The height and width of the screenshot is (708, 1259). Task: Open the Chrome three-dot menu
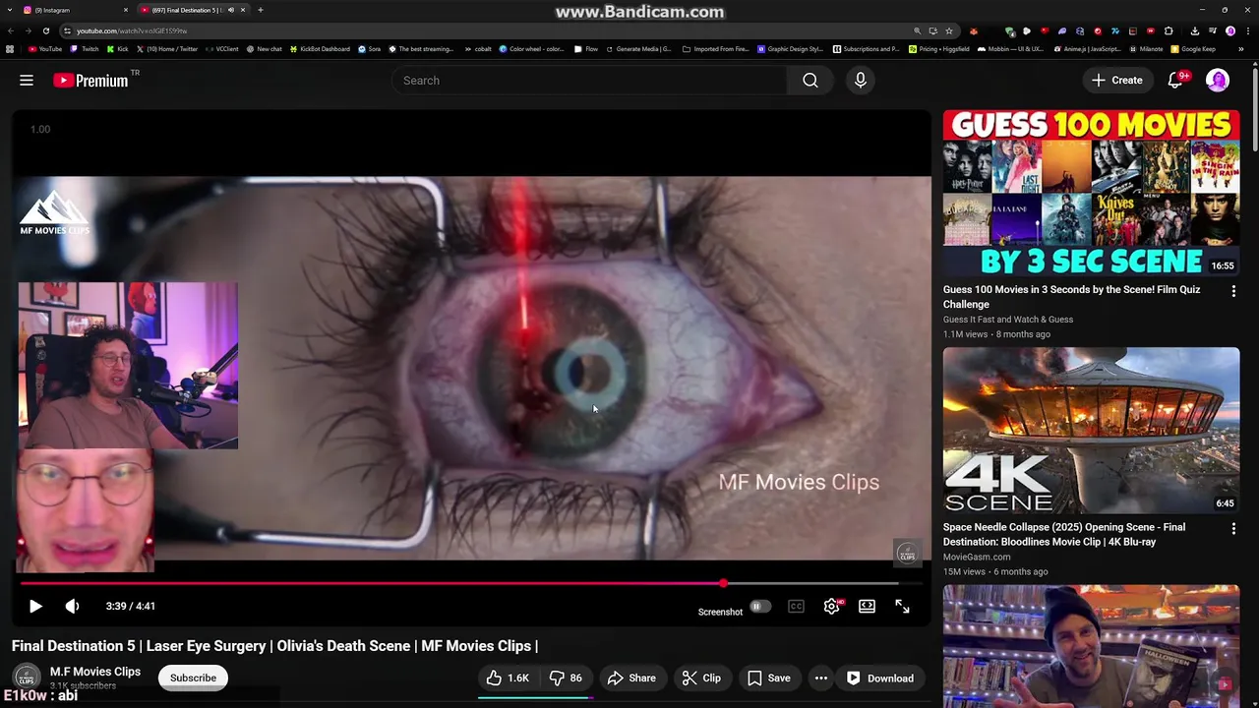[x=1246, y=30]
